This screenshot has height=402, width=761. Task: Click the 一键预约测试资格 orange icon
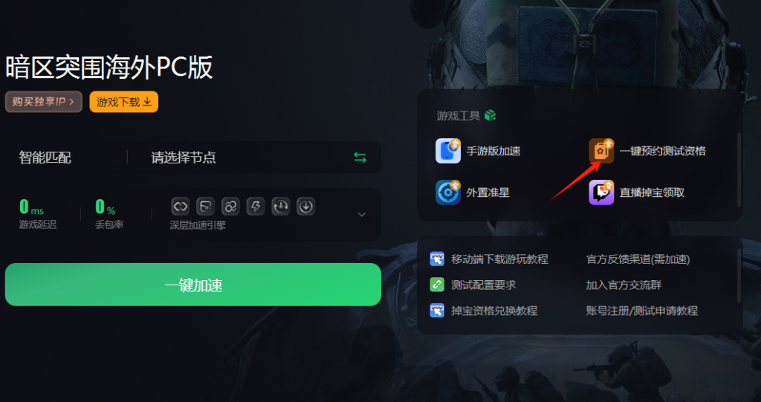[x=601, y=151]
